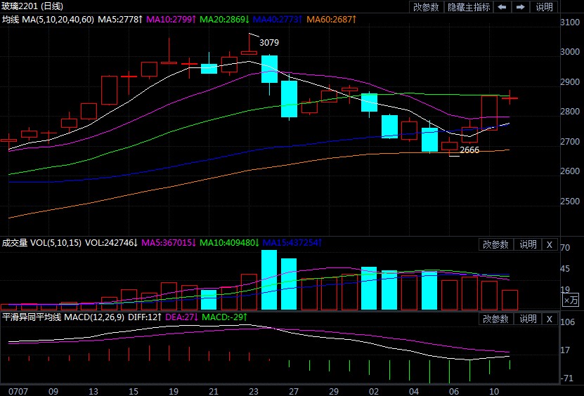Close the MACD indicator panel

[550, 319]
